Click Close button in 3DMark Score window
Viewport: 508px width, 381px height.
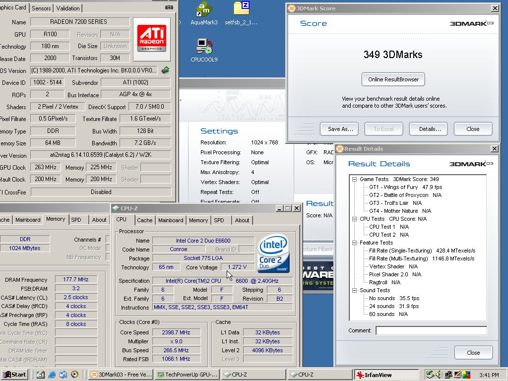(x=473, y=129)
